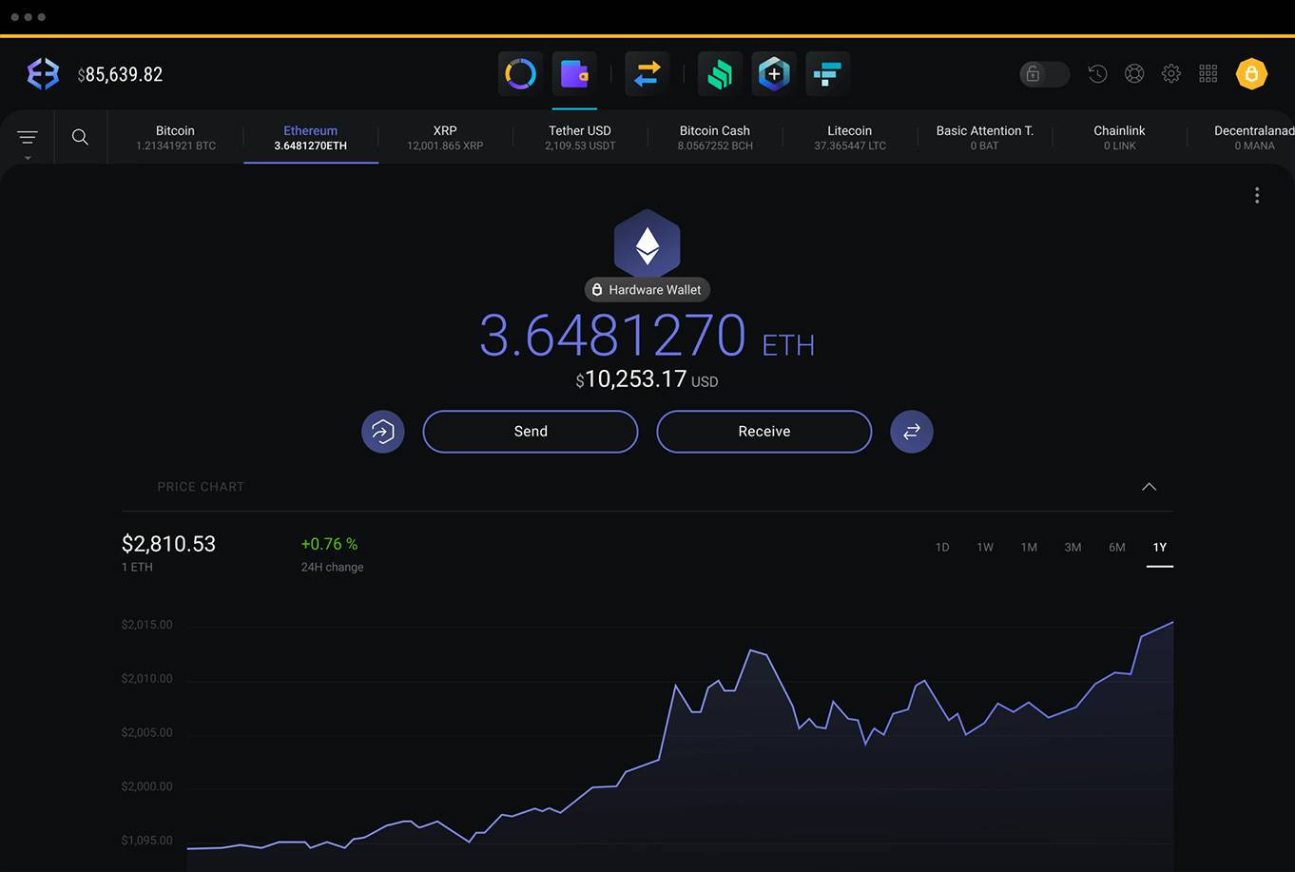This screenshot has width=1295, height=872.
Task: Open the Exchange arrows icon in top bar
Action: (647, 74)
